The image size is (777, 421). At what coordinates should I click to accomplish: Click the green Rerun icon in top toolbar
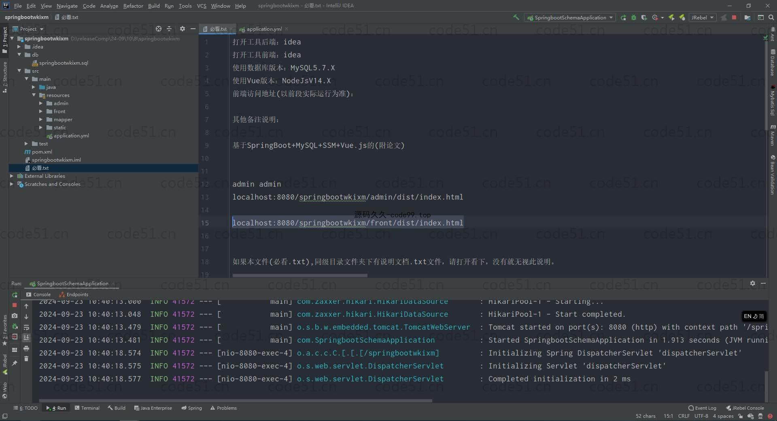click(x=623, y=17)
